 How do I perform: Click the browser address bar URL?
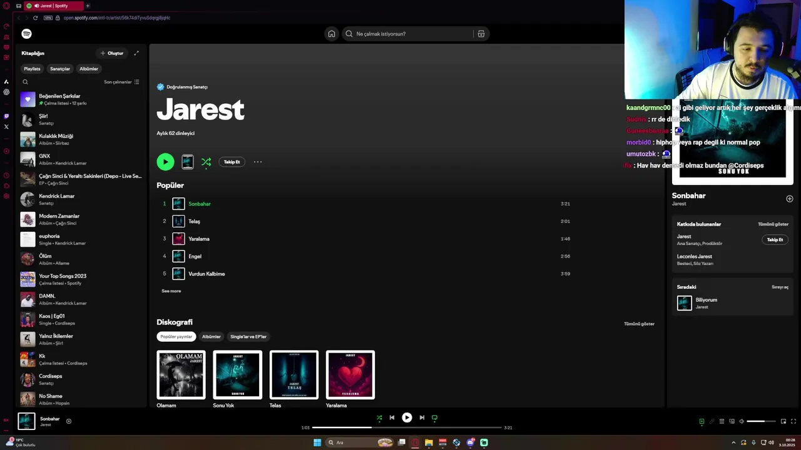tap(117, 17)
